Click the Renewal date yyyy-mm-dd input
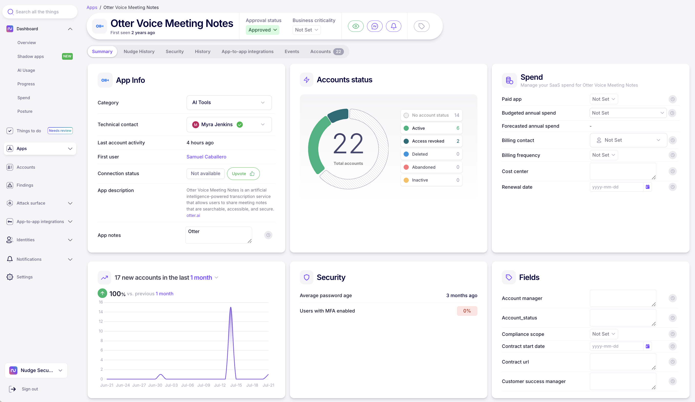The height and width of the screenshot is (402, 695). click(x=616, y=187)
